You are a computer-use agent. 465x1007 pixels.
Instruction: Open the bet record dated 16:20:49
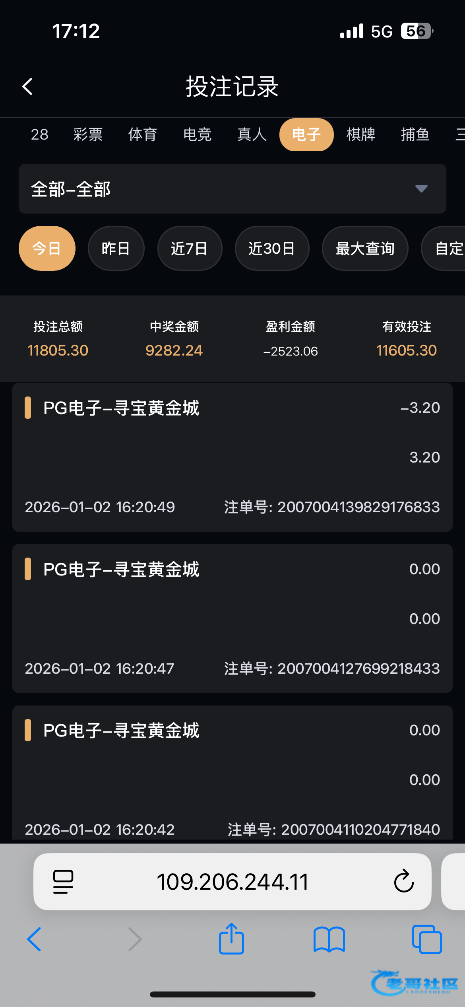(x=232, y=457)
